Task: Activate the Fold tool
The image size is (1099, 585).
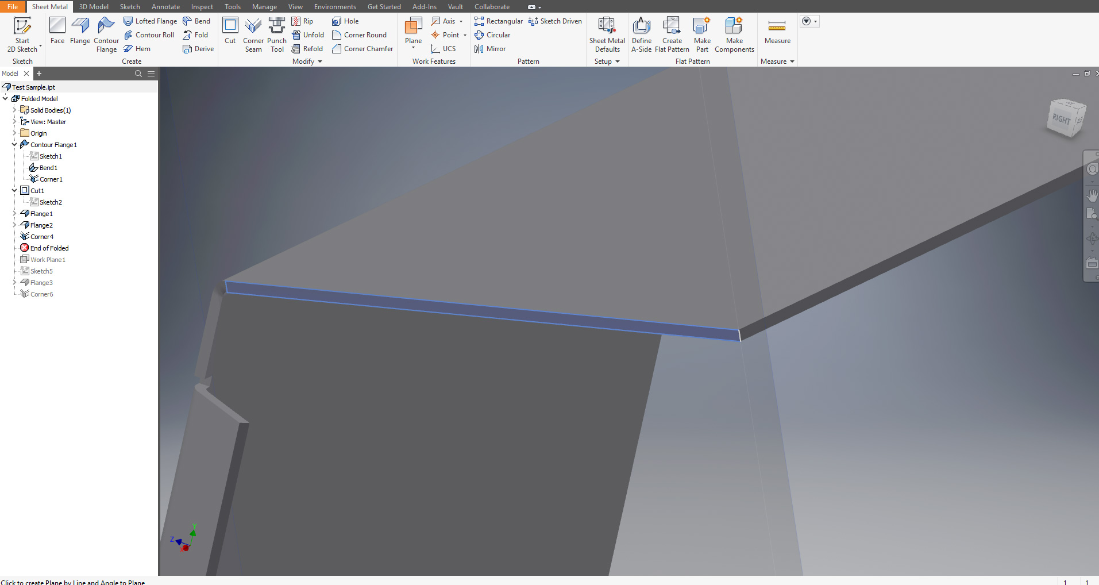Action: coord(195,35)
